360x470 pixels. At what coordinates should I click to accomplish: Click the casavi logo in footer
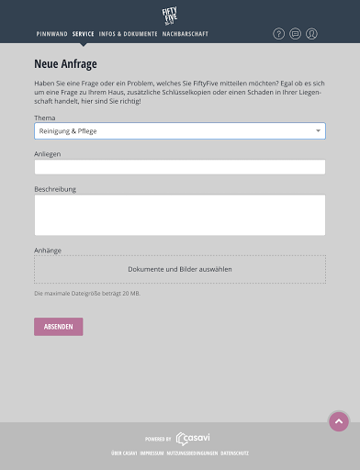[193, 439]
